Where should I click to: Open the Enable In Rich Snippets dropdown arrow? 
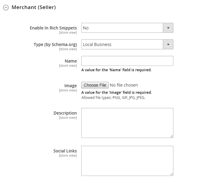click(x=168, y=28)
